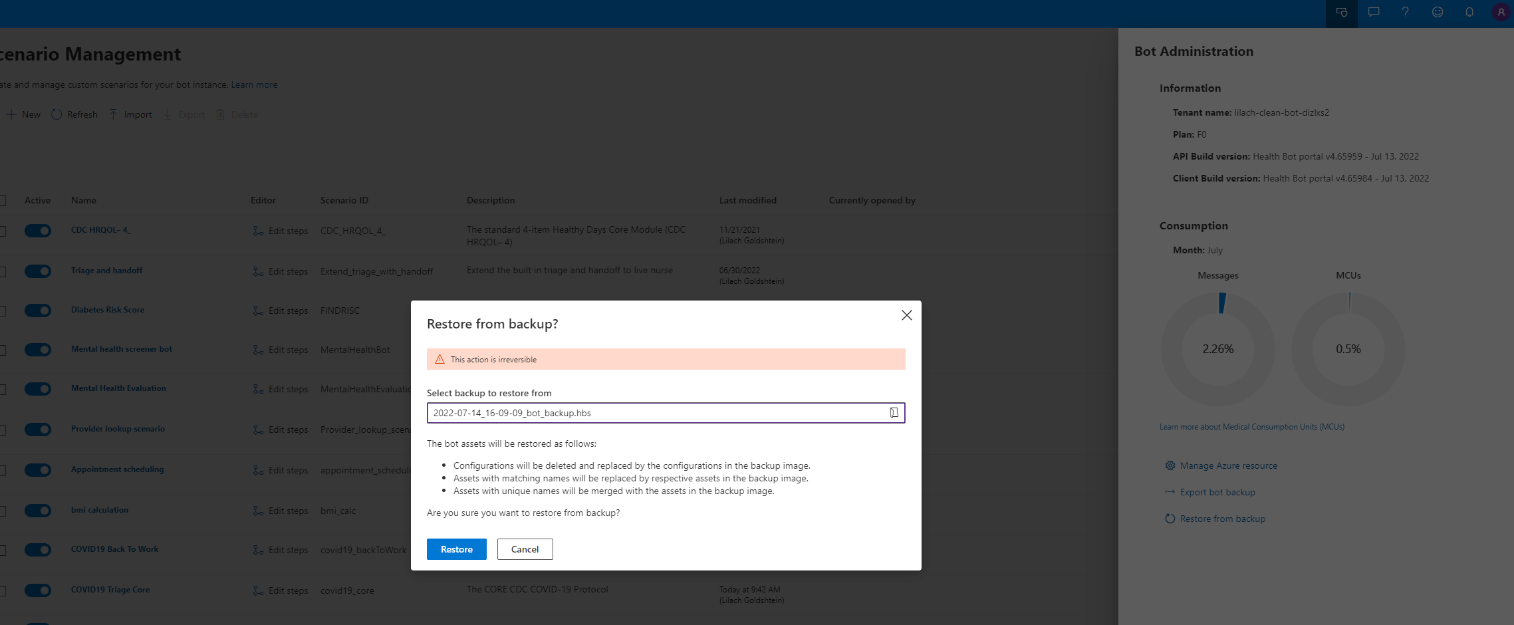
Task: Click the Scenario ID column header
Action: pos(344,200)
